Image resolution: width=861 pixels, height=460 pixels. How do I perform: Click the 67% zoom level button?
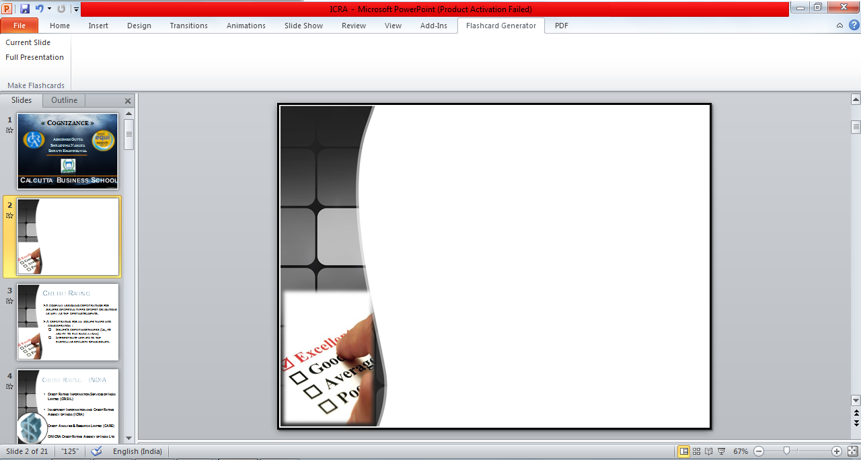pyautogui.click(x=741, y=451)
